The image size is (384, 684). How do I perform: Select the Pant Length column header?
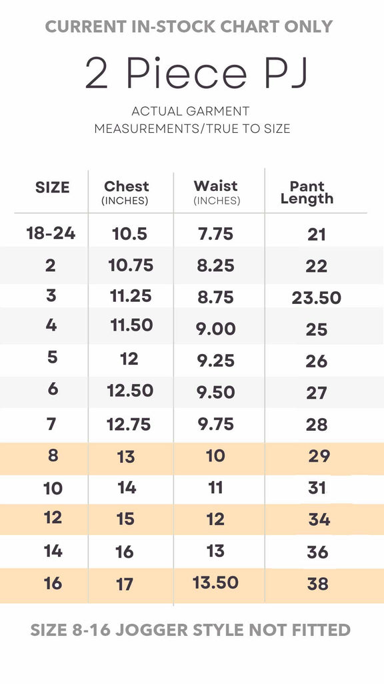[x=307, y=192]
